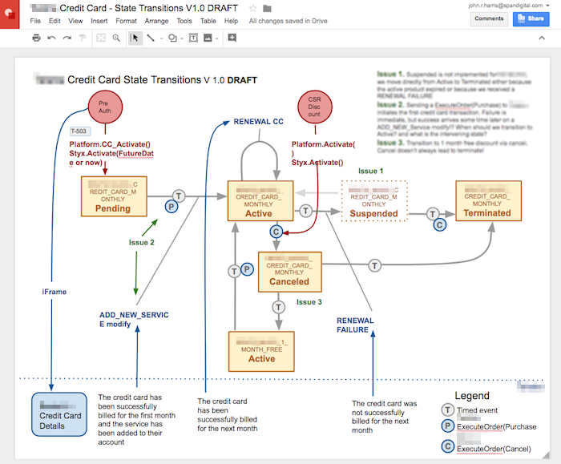Open the Comments button

488,18
